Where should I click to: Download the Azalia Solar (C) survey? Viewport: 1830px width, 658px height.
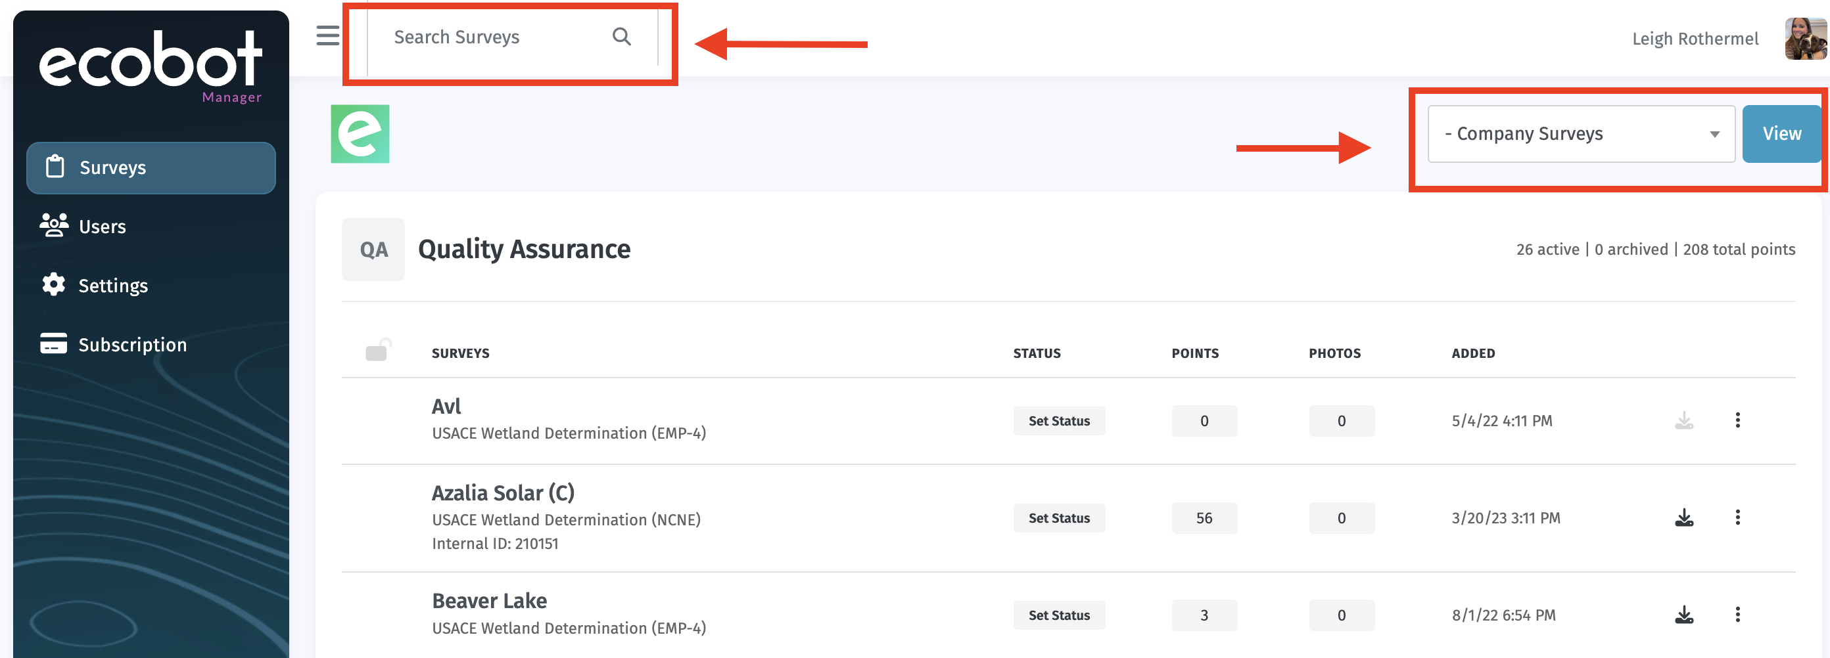click(1683, 517)
